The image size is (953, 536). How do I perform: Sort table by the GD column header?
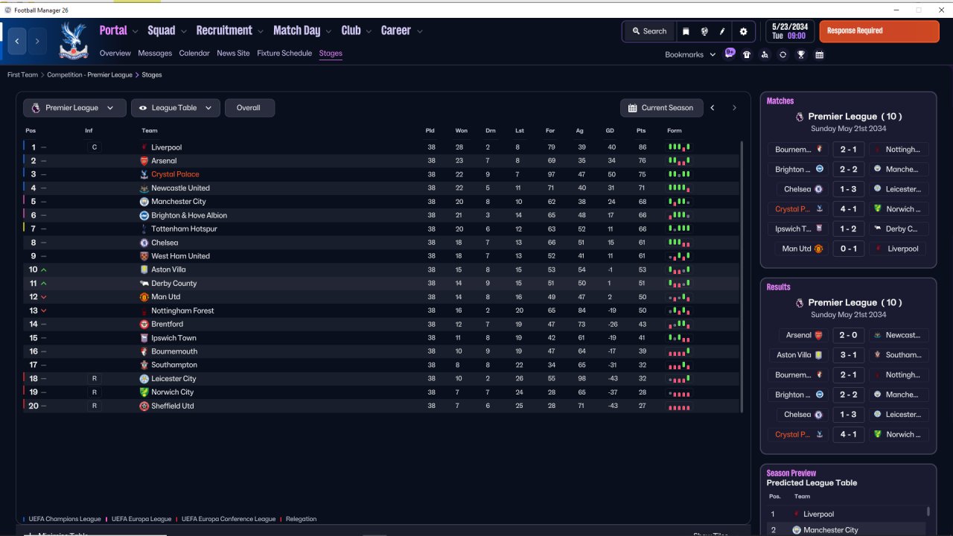pos(610,131)
